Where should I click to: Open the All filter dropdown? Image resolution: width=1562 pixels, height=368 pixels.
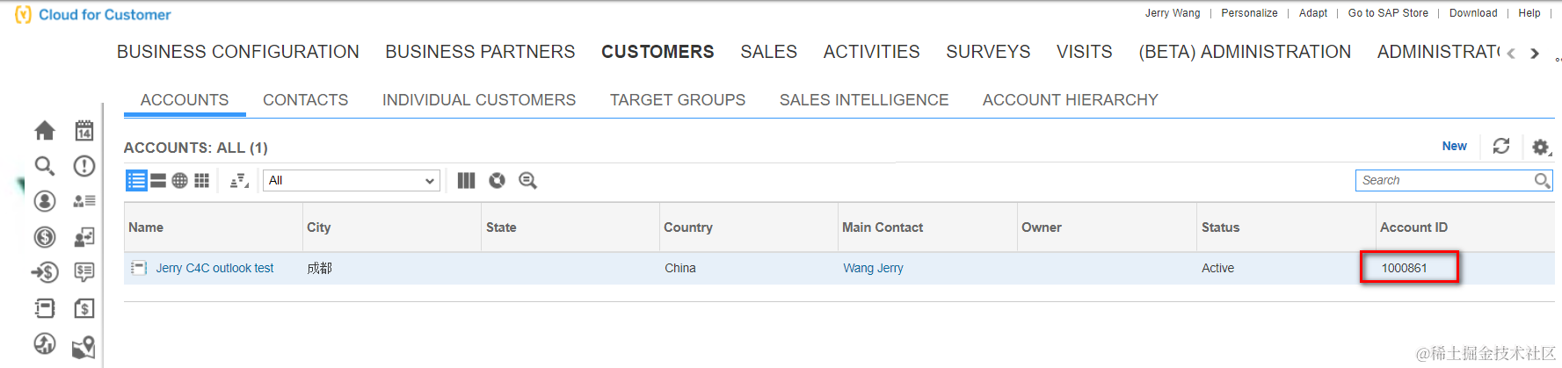[x=351, y=180]
